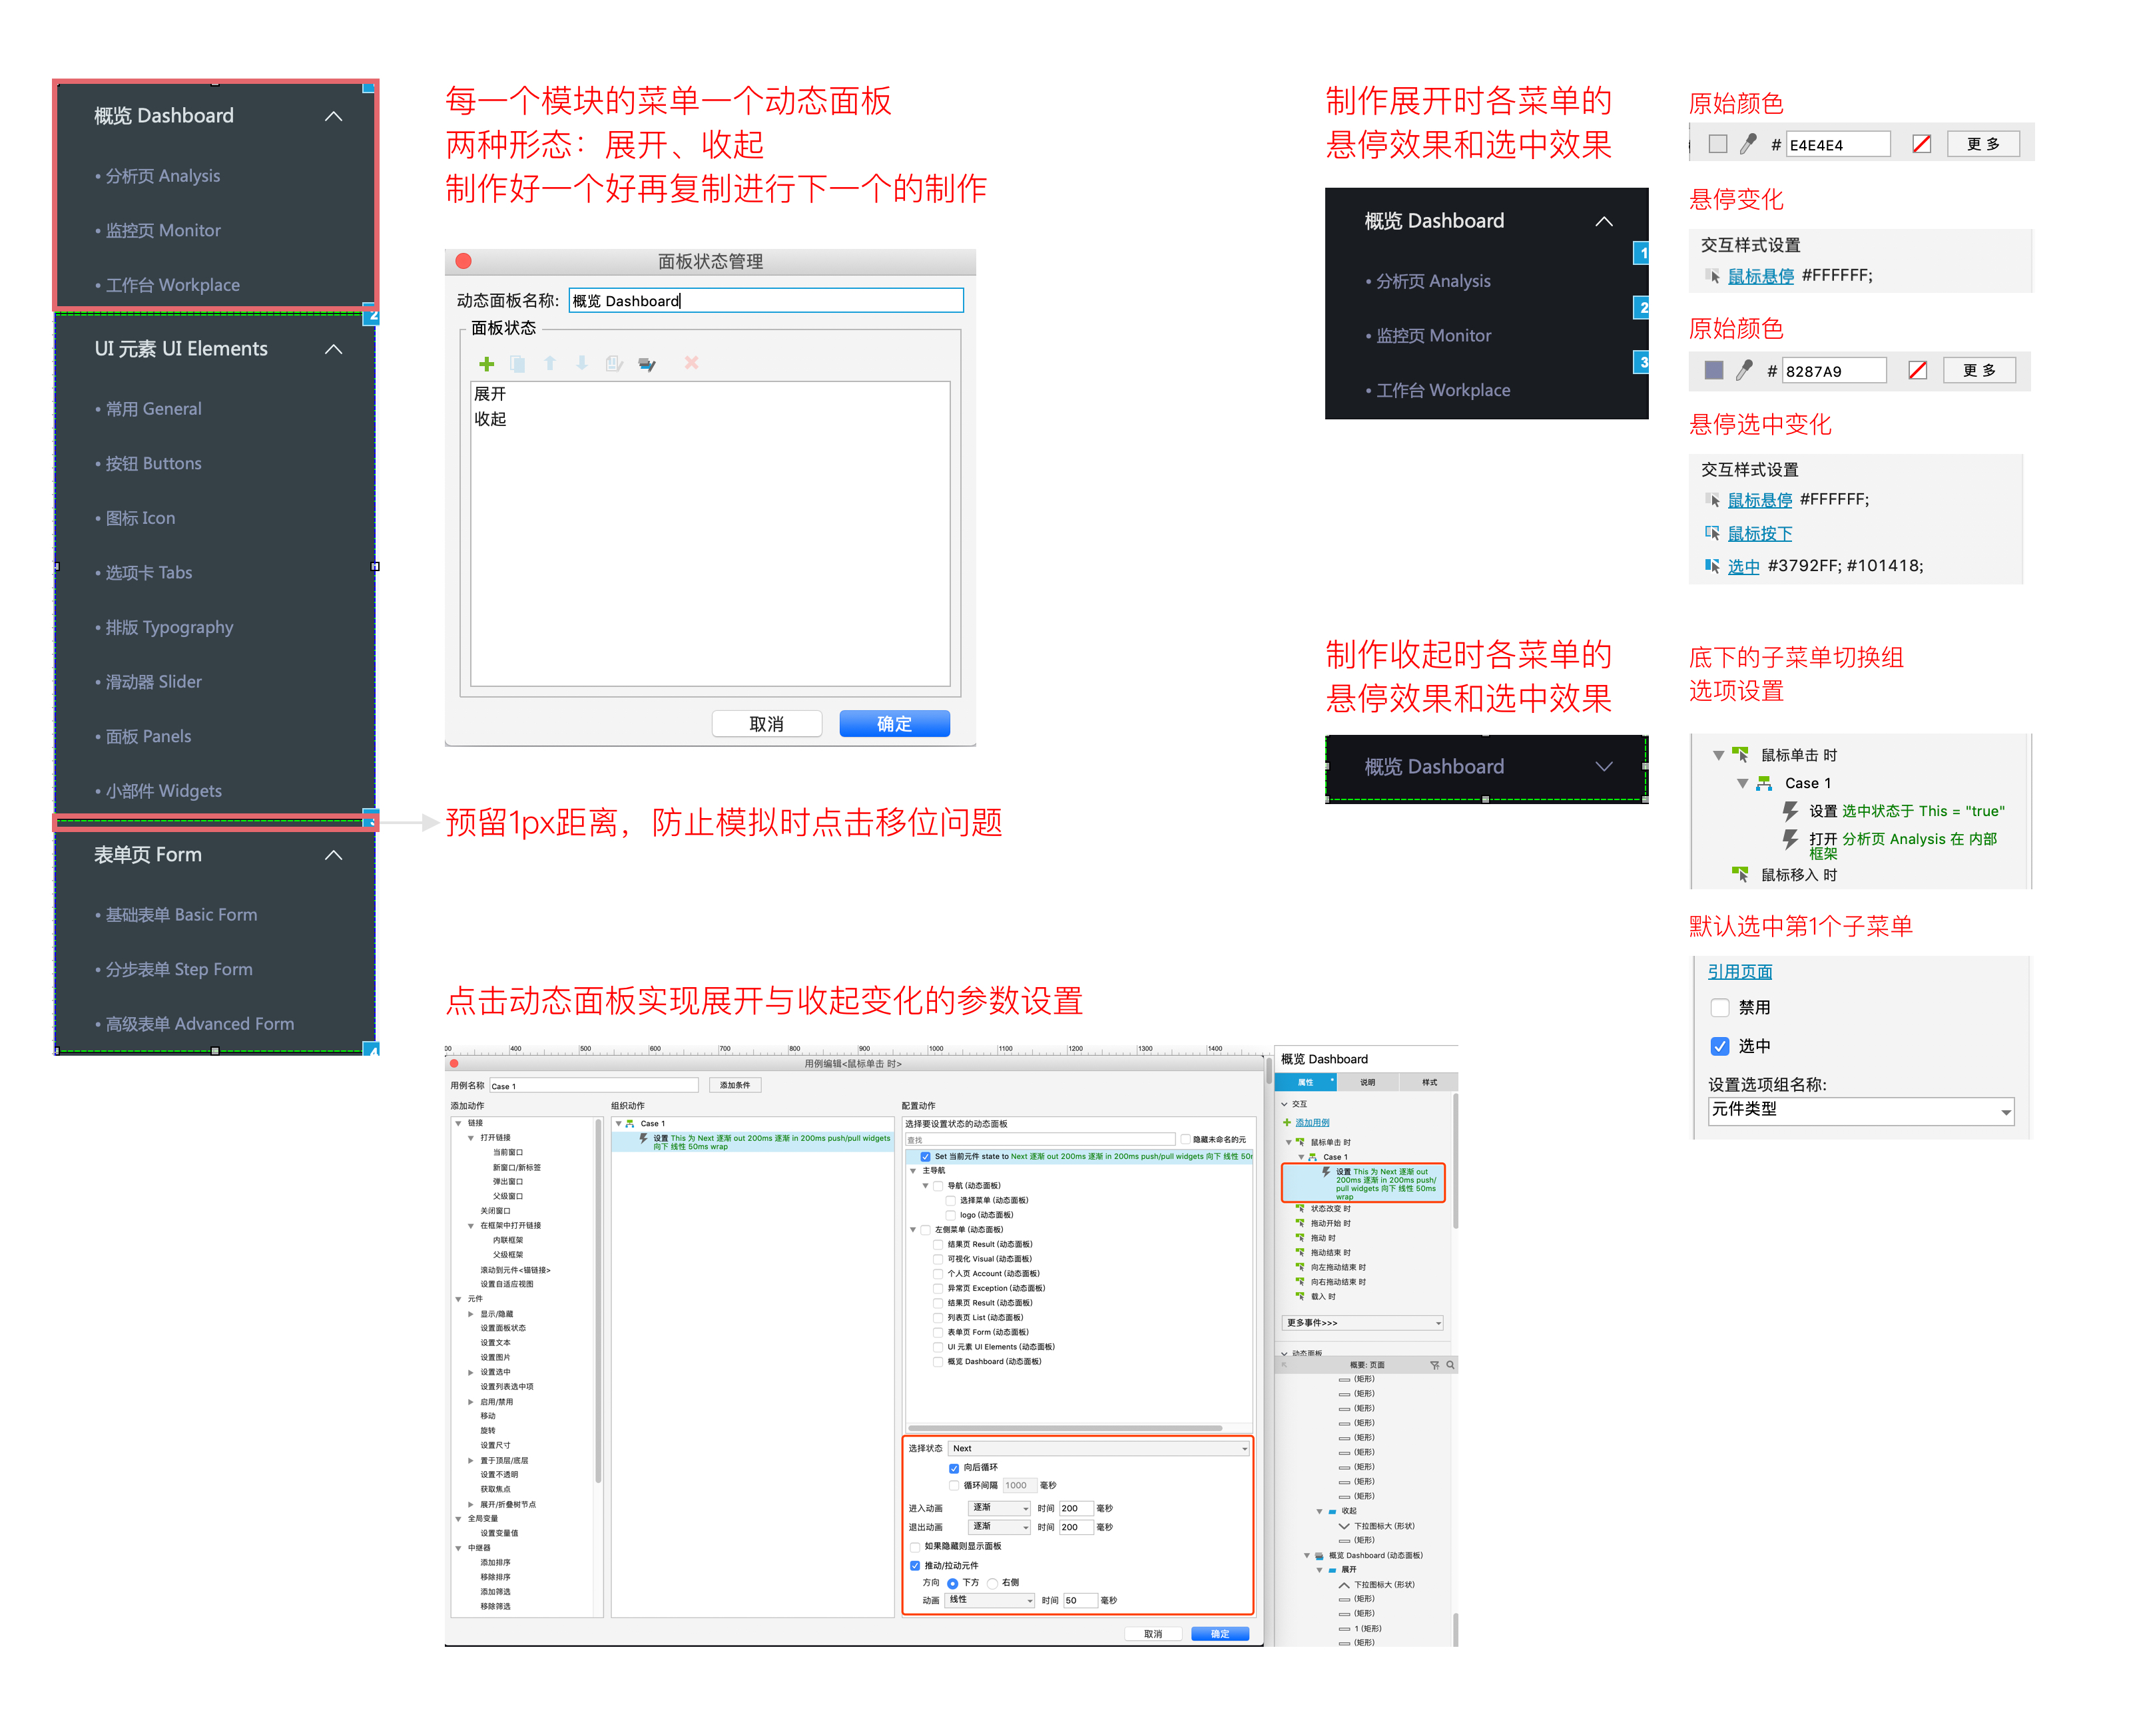
Task: Click the Case 1 icon in 组织动作 list
Action: point(630,1124)
